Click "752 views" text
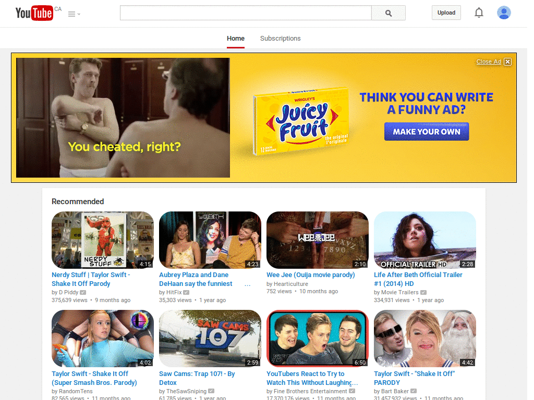 [280, 291]
